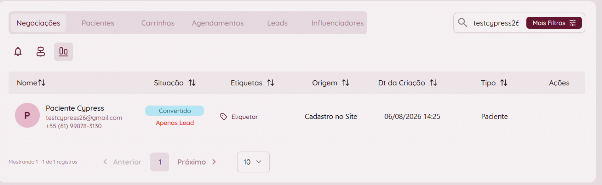Click the bell notifications icon

pos(18,52)
